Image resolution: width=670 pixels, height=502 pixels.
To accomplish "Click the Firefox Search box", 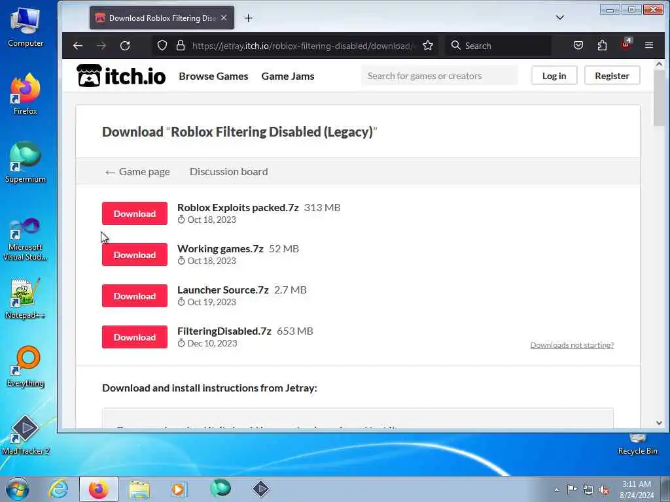I will point(498,46).
